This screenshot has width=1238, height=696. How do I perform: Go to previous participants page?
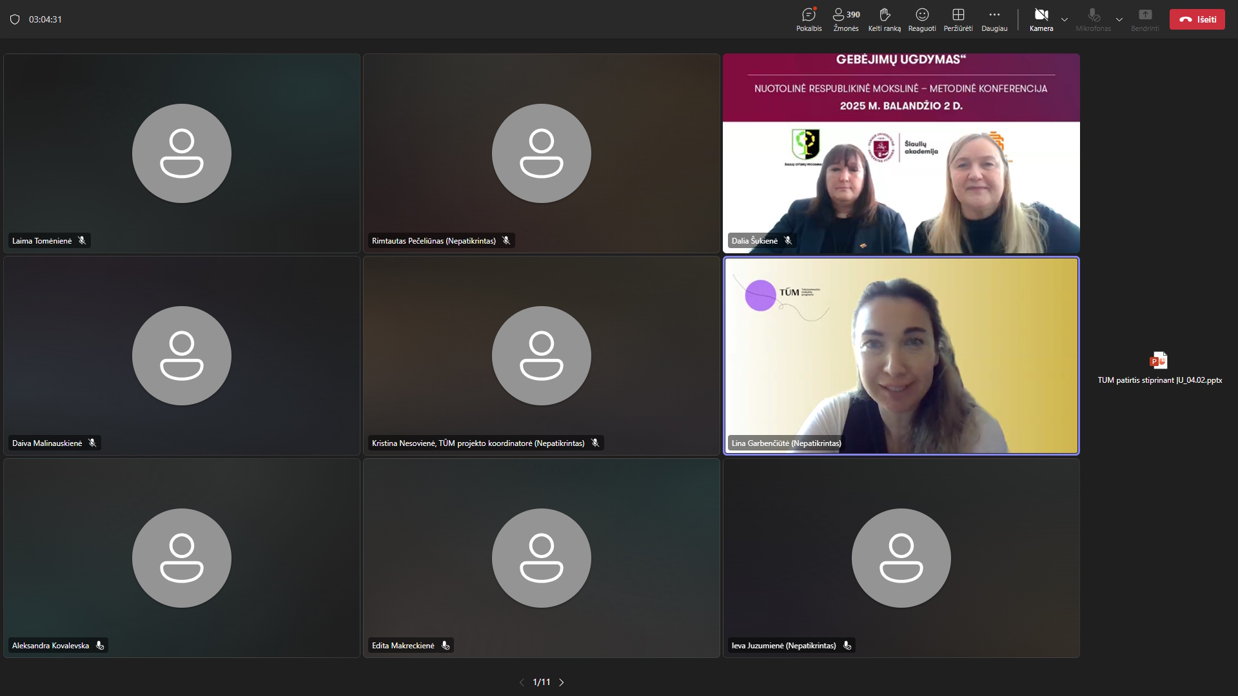pyautogui.click(x=522, y=682)
